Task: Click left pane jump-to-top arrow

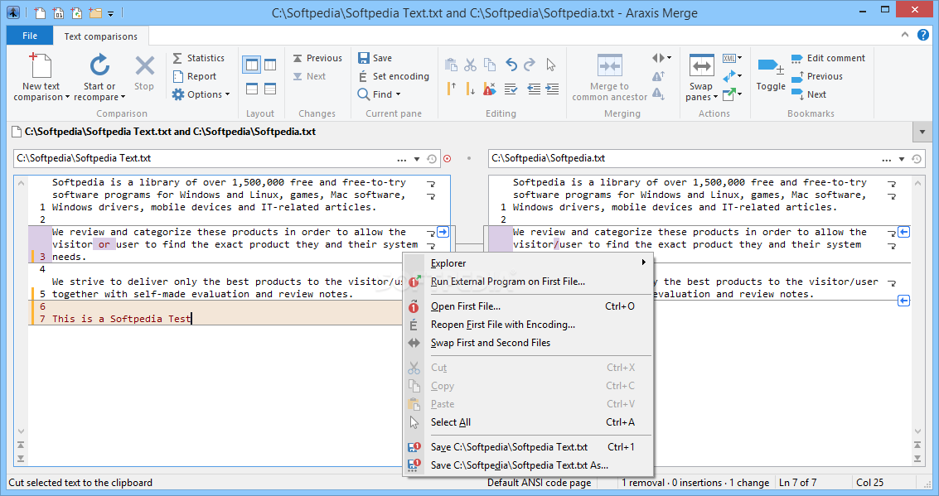Action: 21,445
